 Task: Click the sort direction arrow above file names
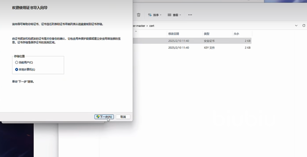click(136, 31)
